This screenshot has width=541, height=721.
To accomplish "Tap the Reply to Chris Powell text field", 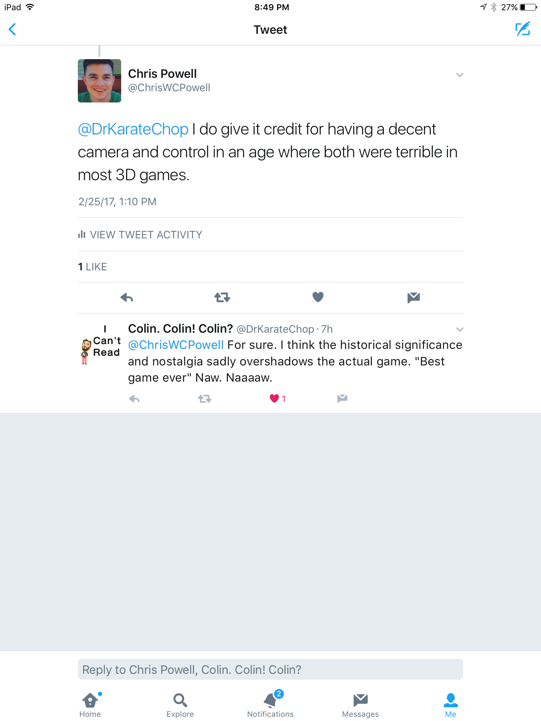I will point(270,669).
